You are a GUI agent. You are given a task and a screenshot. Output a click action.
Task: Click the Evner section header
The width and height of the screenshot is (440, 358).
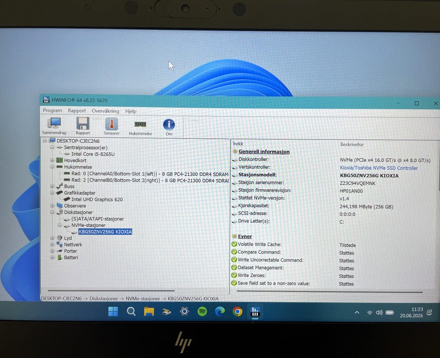pyautogui.click(x=245, y=236)
